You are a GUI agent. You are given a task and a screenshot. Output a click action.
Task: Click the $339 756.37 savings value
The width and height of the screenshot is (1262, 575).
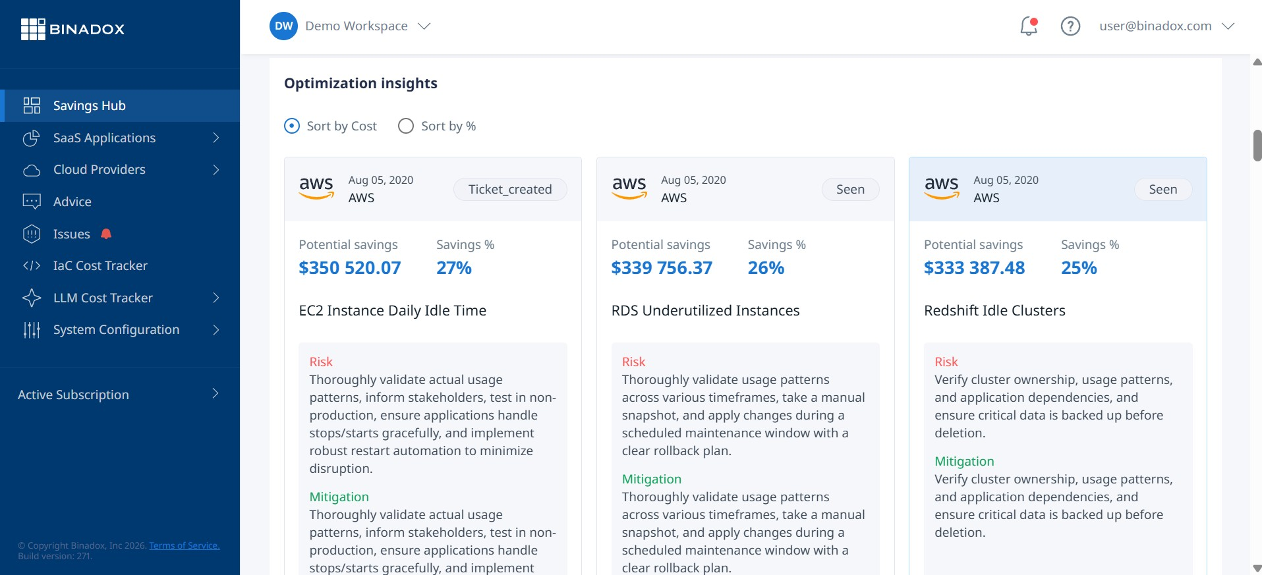[x=662, y=268]
